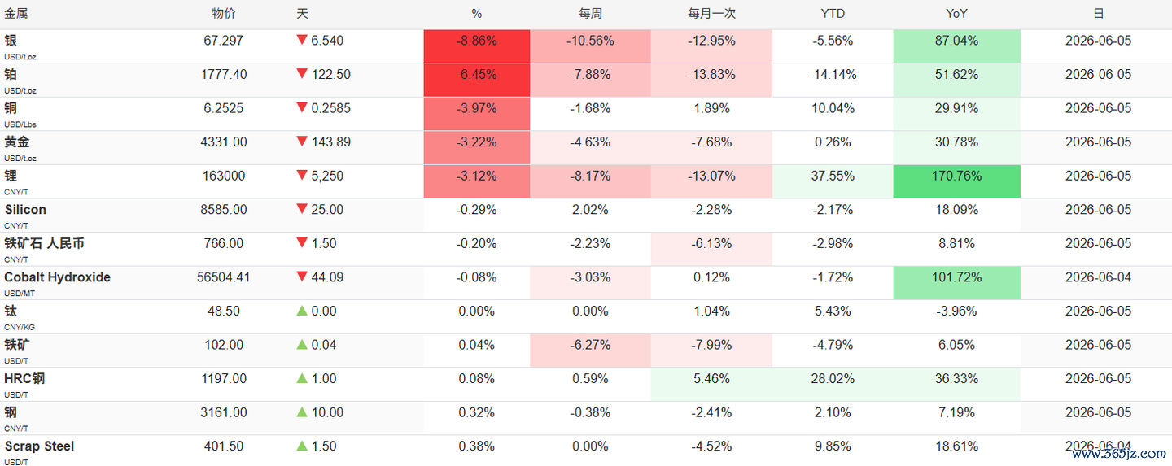Sort by the 每周 column header

pyautogui.click(x=590, y=14)
